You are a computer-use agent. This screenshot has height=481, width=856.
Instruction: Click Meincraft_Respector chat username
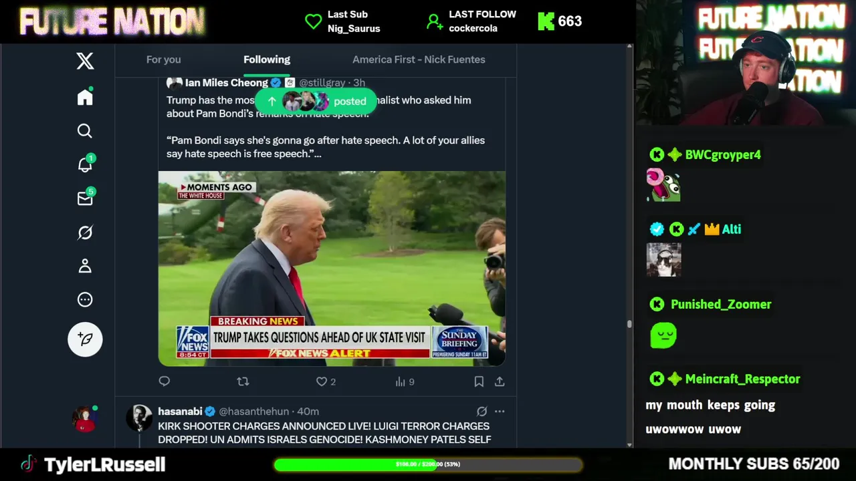[x=742, y=379]
